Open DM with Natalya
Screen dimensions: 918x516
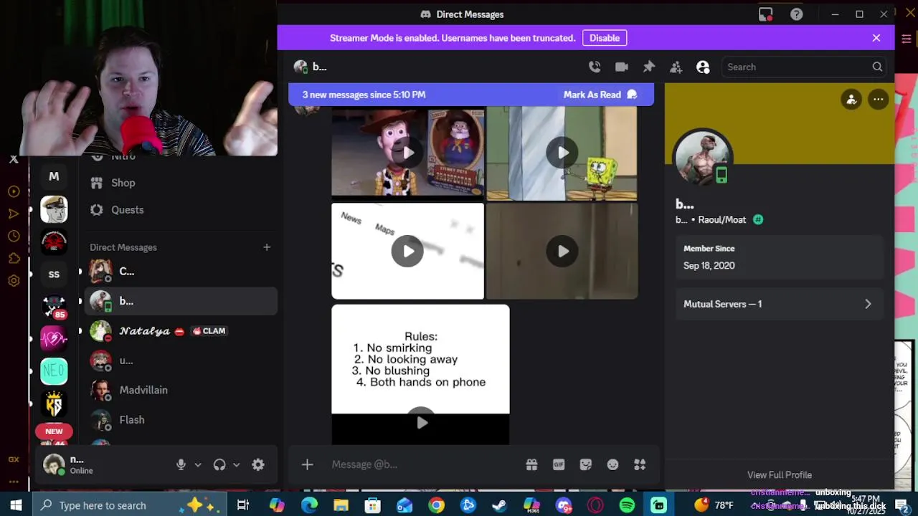click(181, 331)
